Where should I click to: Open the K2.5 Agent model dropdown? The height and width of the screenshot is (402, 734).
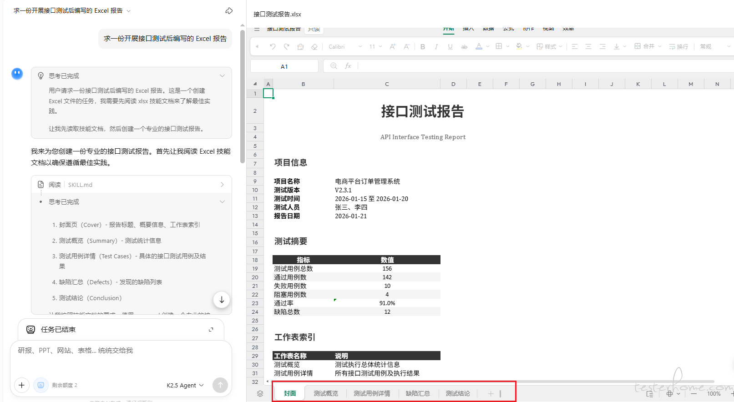tap(185, 385)
